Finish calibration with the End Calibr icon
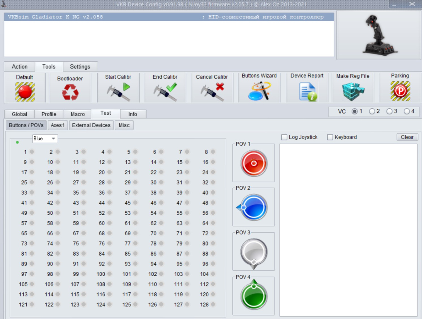The width and height of the screenshot is (422, 319). point(165,92)
